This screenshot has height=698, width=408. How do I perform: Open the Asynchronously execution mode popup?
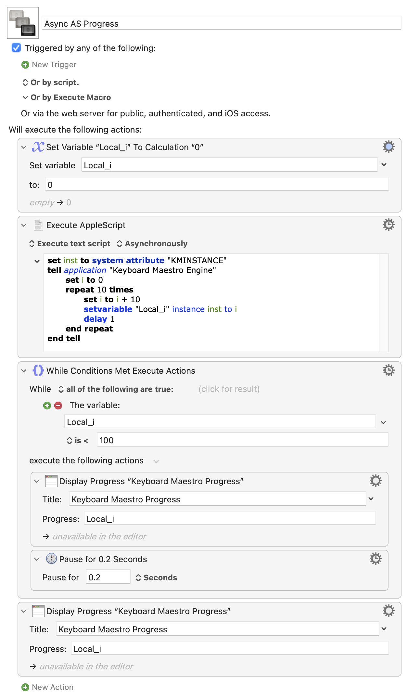pyautogui.click(x=152, y=244)
